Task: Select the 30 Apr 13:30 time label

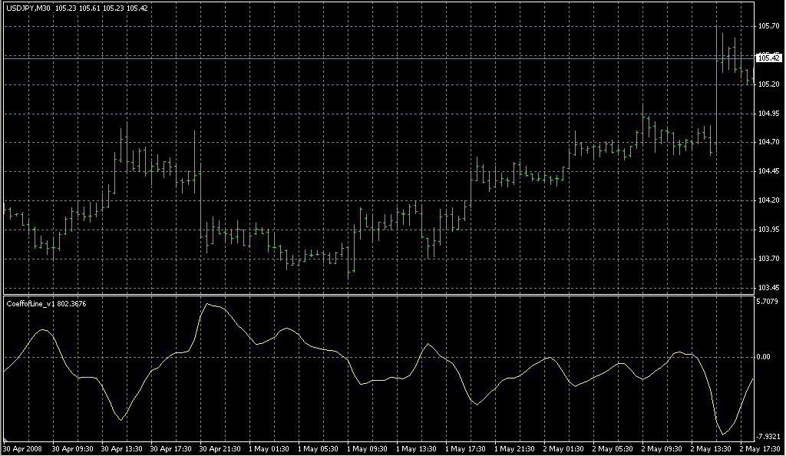Action: [122, 448]
